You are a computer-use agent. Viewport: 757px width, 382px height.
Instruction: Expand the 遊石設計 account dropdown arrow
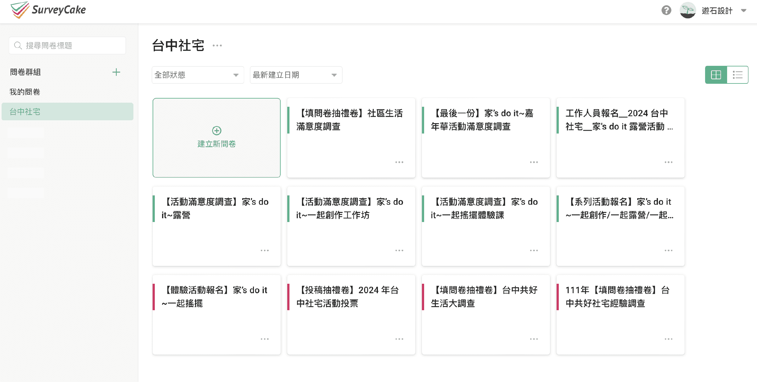click(743, 10)
